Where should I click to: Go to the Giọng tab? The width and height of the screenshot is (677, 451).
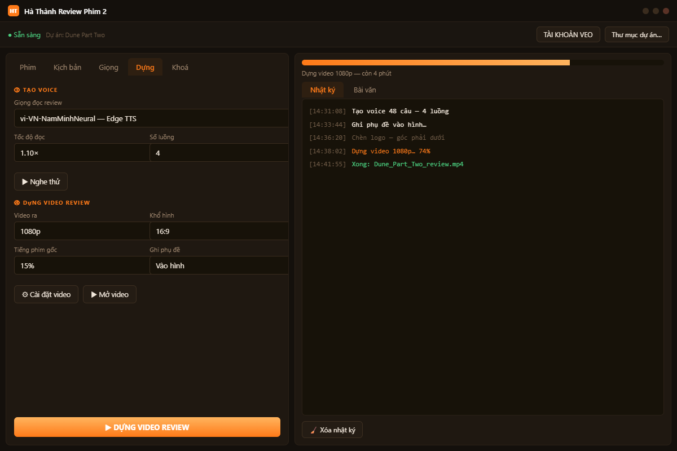(x=108, y=67)
